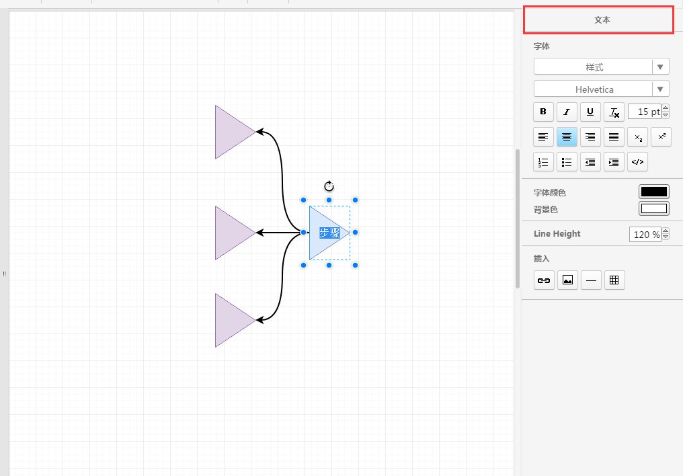The height and width of the screenshot is (476, 683).
Task: Toggle italic text formatting
Action: click(567, 112)
